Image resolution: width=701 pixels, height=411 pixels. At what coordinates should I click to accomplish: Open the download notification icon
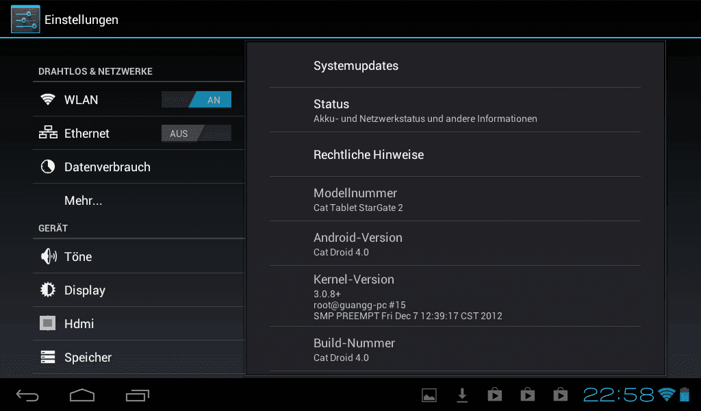(x=462, y=395)
